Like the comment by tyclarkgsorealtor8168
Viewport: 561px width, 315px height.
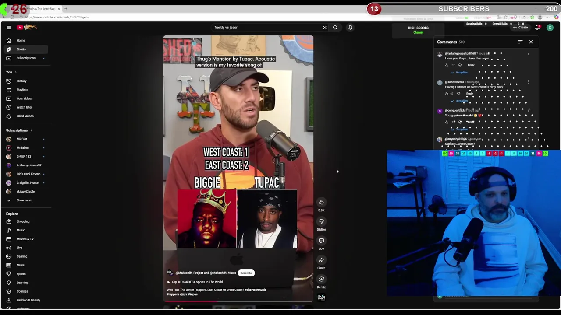447,65
